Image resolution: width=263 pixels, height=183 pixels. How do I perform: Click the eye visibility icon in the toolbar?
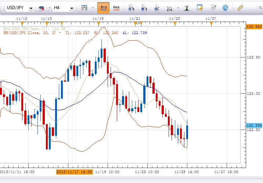pos(213,8)
